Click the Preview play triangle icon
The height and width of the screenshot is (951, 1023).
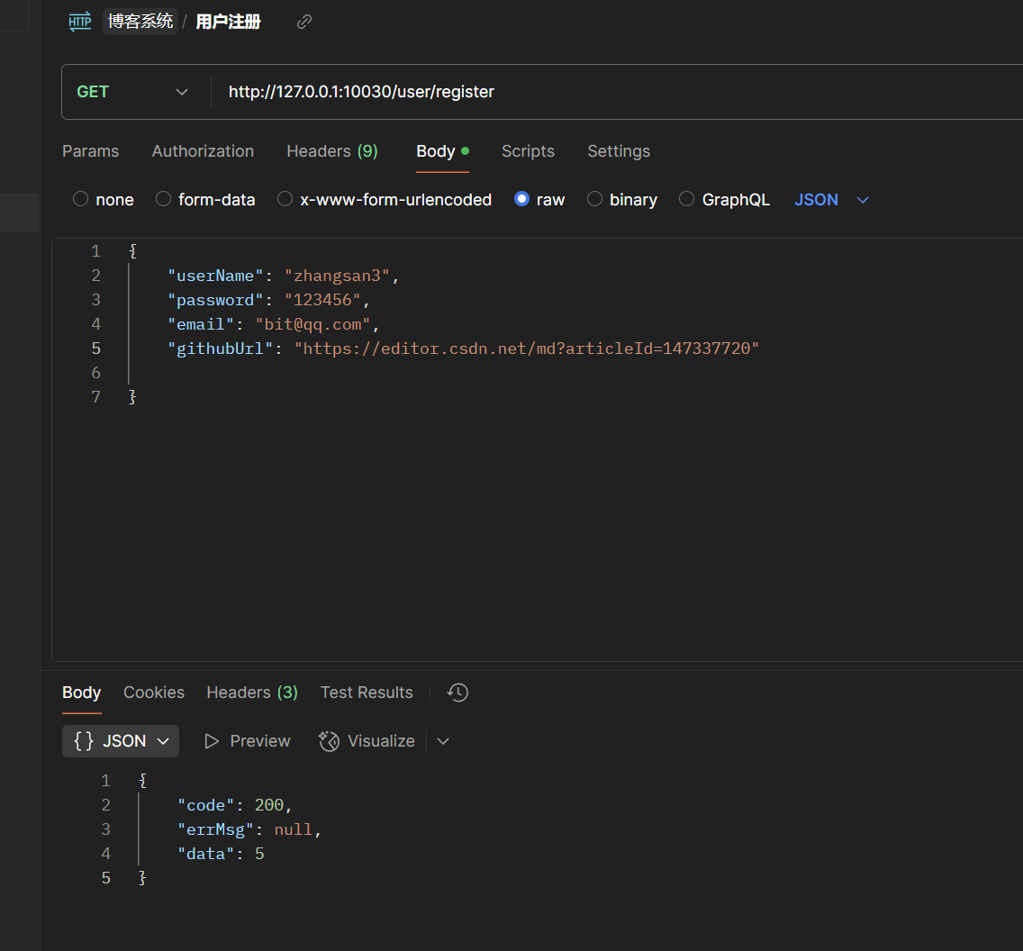(212, 741)
